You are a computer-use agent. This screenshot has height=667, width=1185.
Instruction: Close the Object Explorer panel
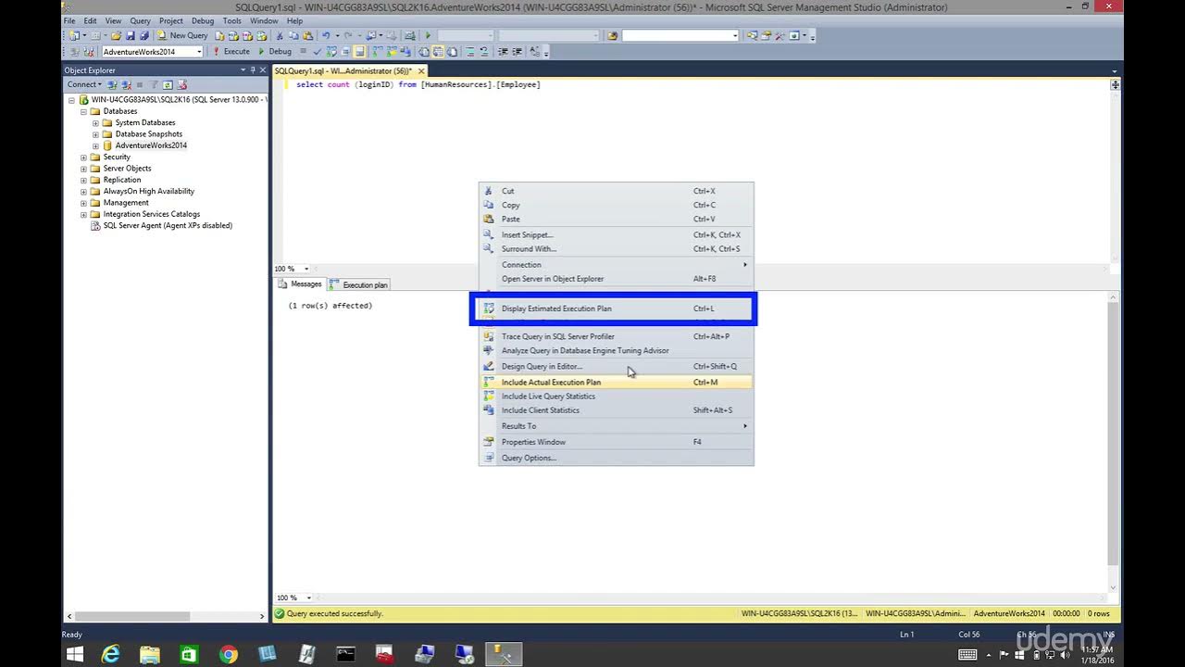(263, 70)
